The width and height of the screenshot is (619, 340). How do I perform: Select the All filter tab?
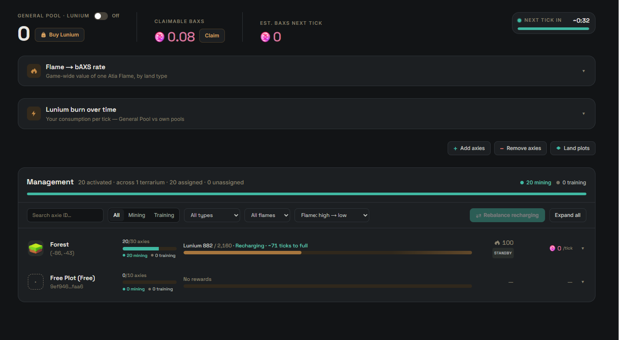[x=117, y=215]
